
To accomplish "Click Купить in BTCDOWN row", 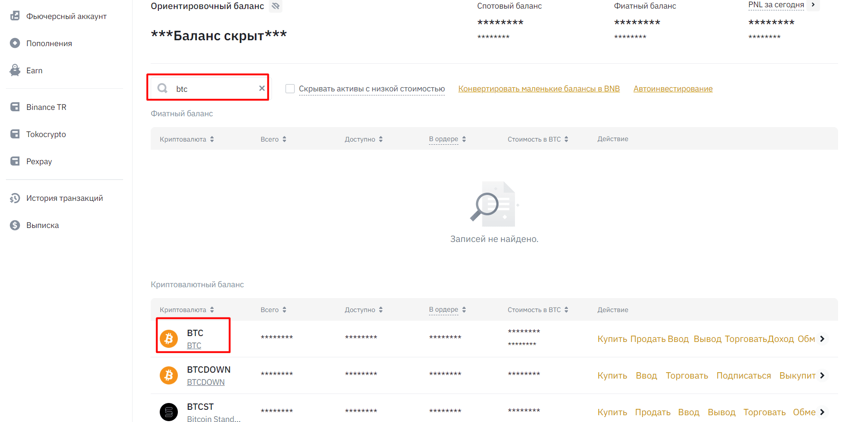I will point(612,375).
